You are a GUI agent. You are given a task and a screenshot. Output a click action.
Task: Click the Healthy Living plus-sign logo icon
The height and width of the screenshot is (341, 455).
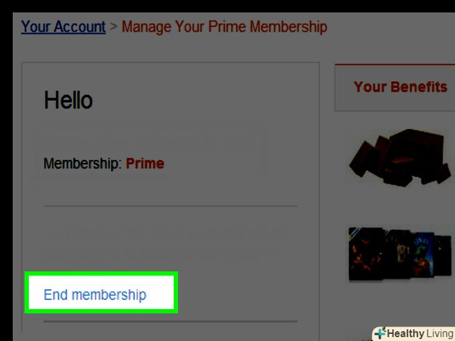(x=380, y=334)
